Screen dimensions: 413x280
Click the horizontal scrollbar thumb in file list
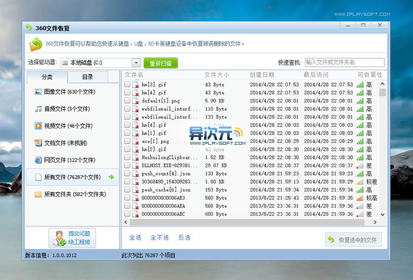[x=247, y=222]
